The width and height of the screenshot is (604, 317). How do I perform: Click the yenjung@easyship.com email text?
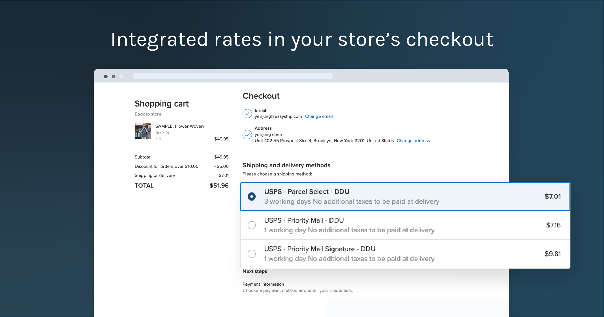[x=278, y=116]
